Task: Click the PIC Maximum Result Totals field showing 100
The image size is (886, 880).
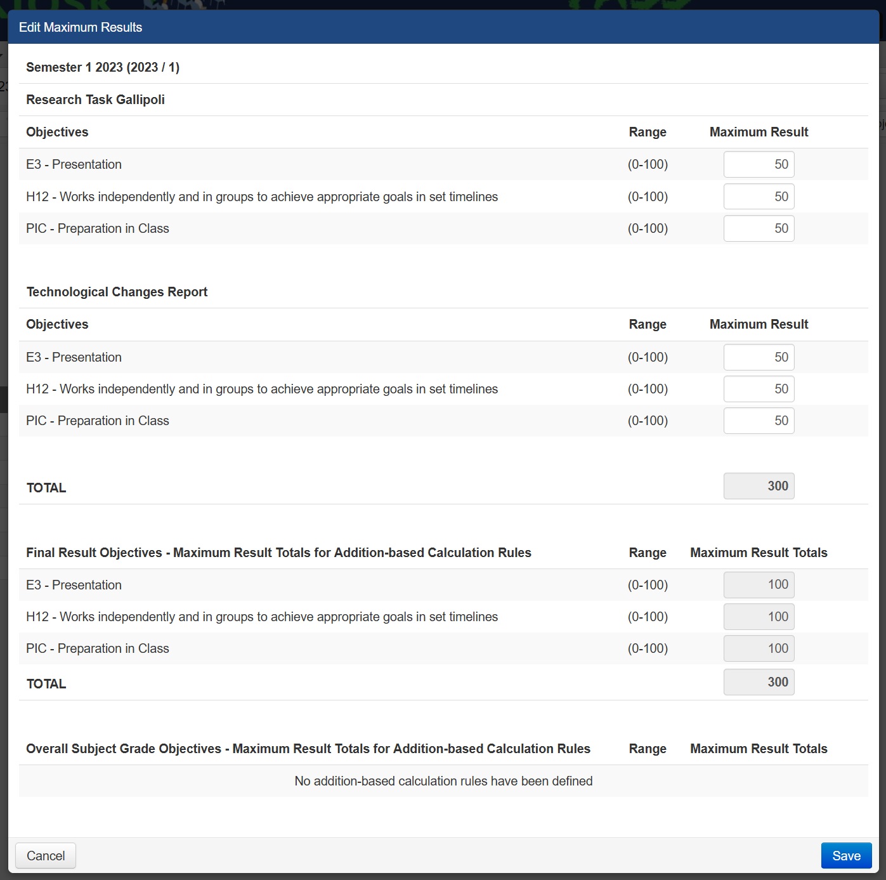Action: pos(759,648)
